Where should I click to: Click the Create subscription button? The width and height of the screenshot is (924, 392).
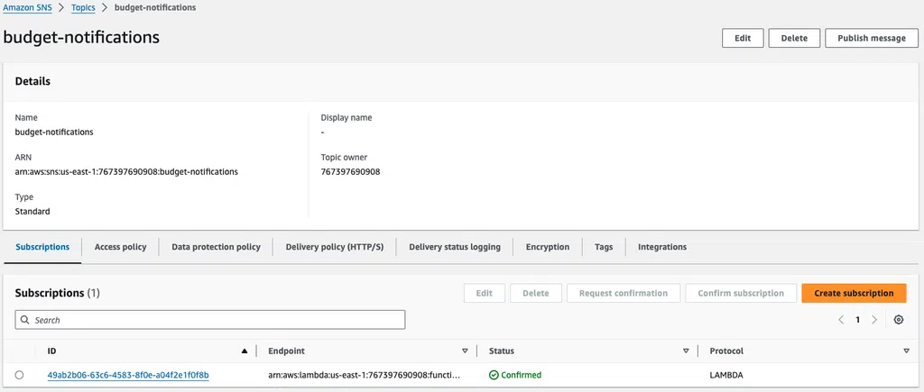click(854, 293)
